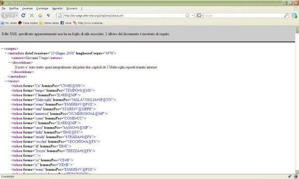
Task: Open the Più visitati bookmark folder
Action: click(9, 23)
